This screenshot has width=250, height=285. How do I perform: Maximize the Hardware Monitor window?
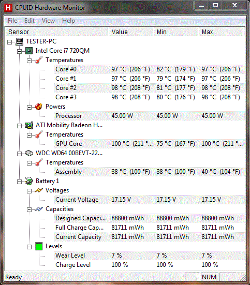coord(215,6)
